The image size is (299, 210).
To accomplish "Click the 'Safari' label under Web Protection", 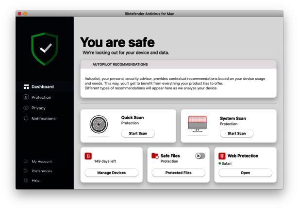I will tap(227, 163).
